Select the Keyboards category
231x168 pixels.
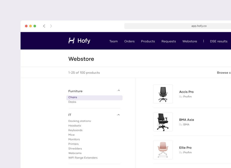pyautogui.click(x=75, y=130)
